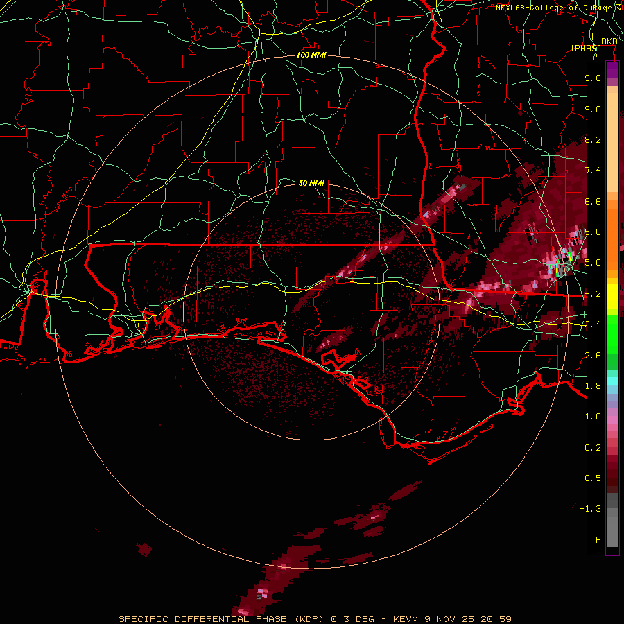Screen dimensions: 624x624
Task: Click the 6.6 value on color scale
Action: point(593,201)
